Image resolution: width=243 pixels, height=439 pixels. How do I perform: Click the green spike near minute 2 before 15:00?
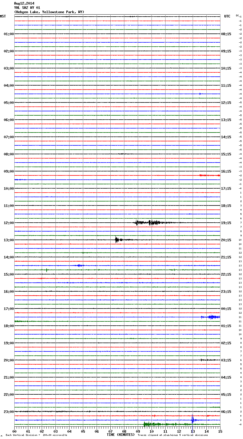pos(47,270)
